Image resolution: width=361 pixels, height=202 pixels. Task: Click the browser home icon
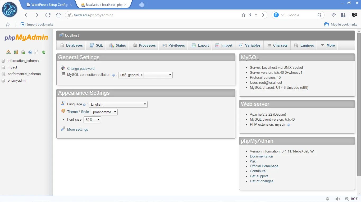[58, 15]
